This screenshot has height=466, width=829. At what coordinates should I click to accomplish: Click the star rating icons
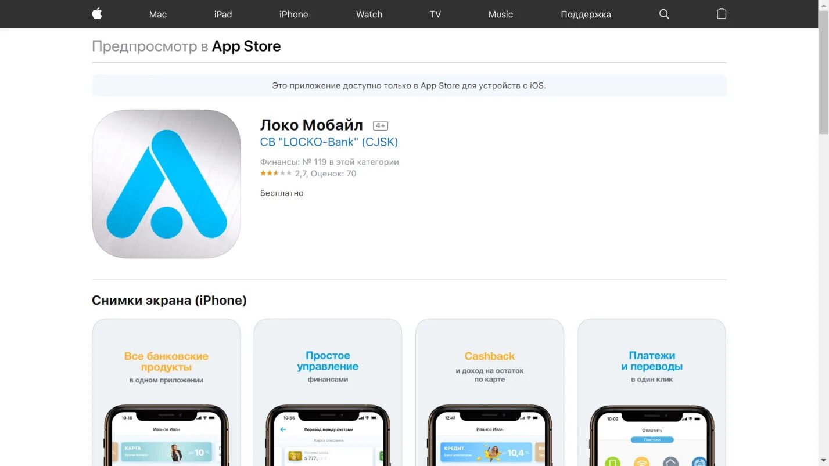tap(276, 174)
